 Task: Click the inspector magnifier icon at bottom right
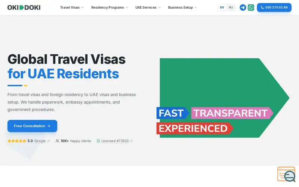point(286,174)
